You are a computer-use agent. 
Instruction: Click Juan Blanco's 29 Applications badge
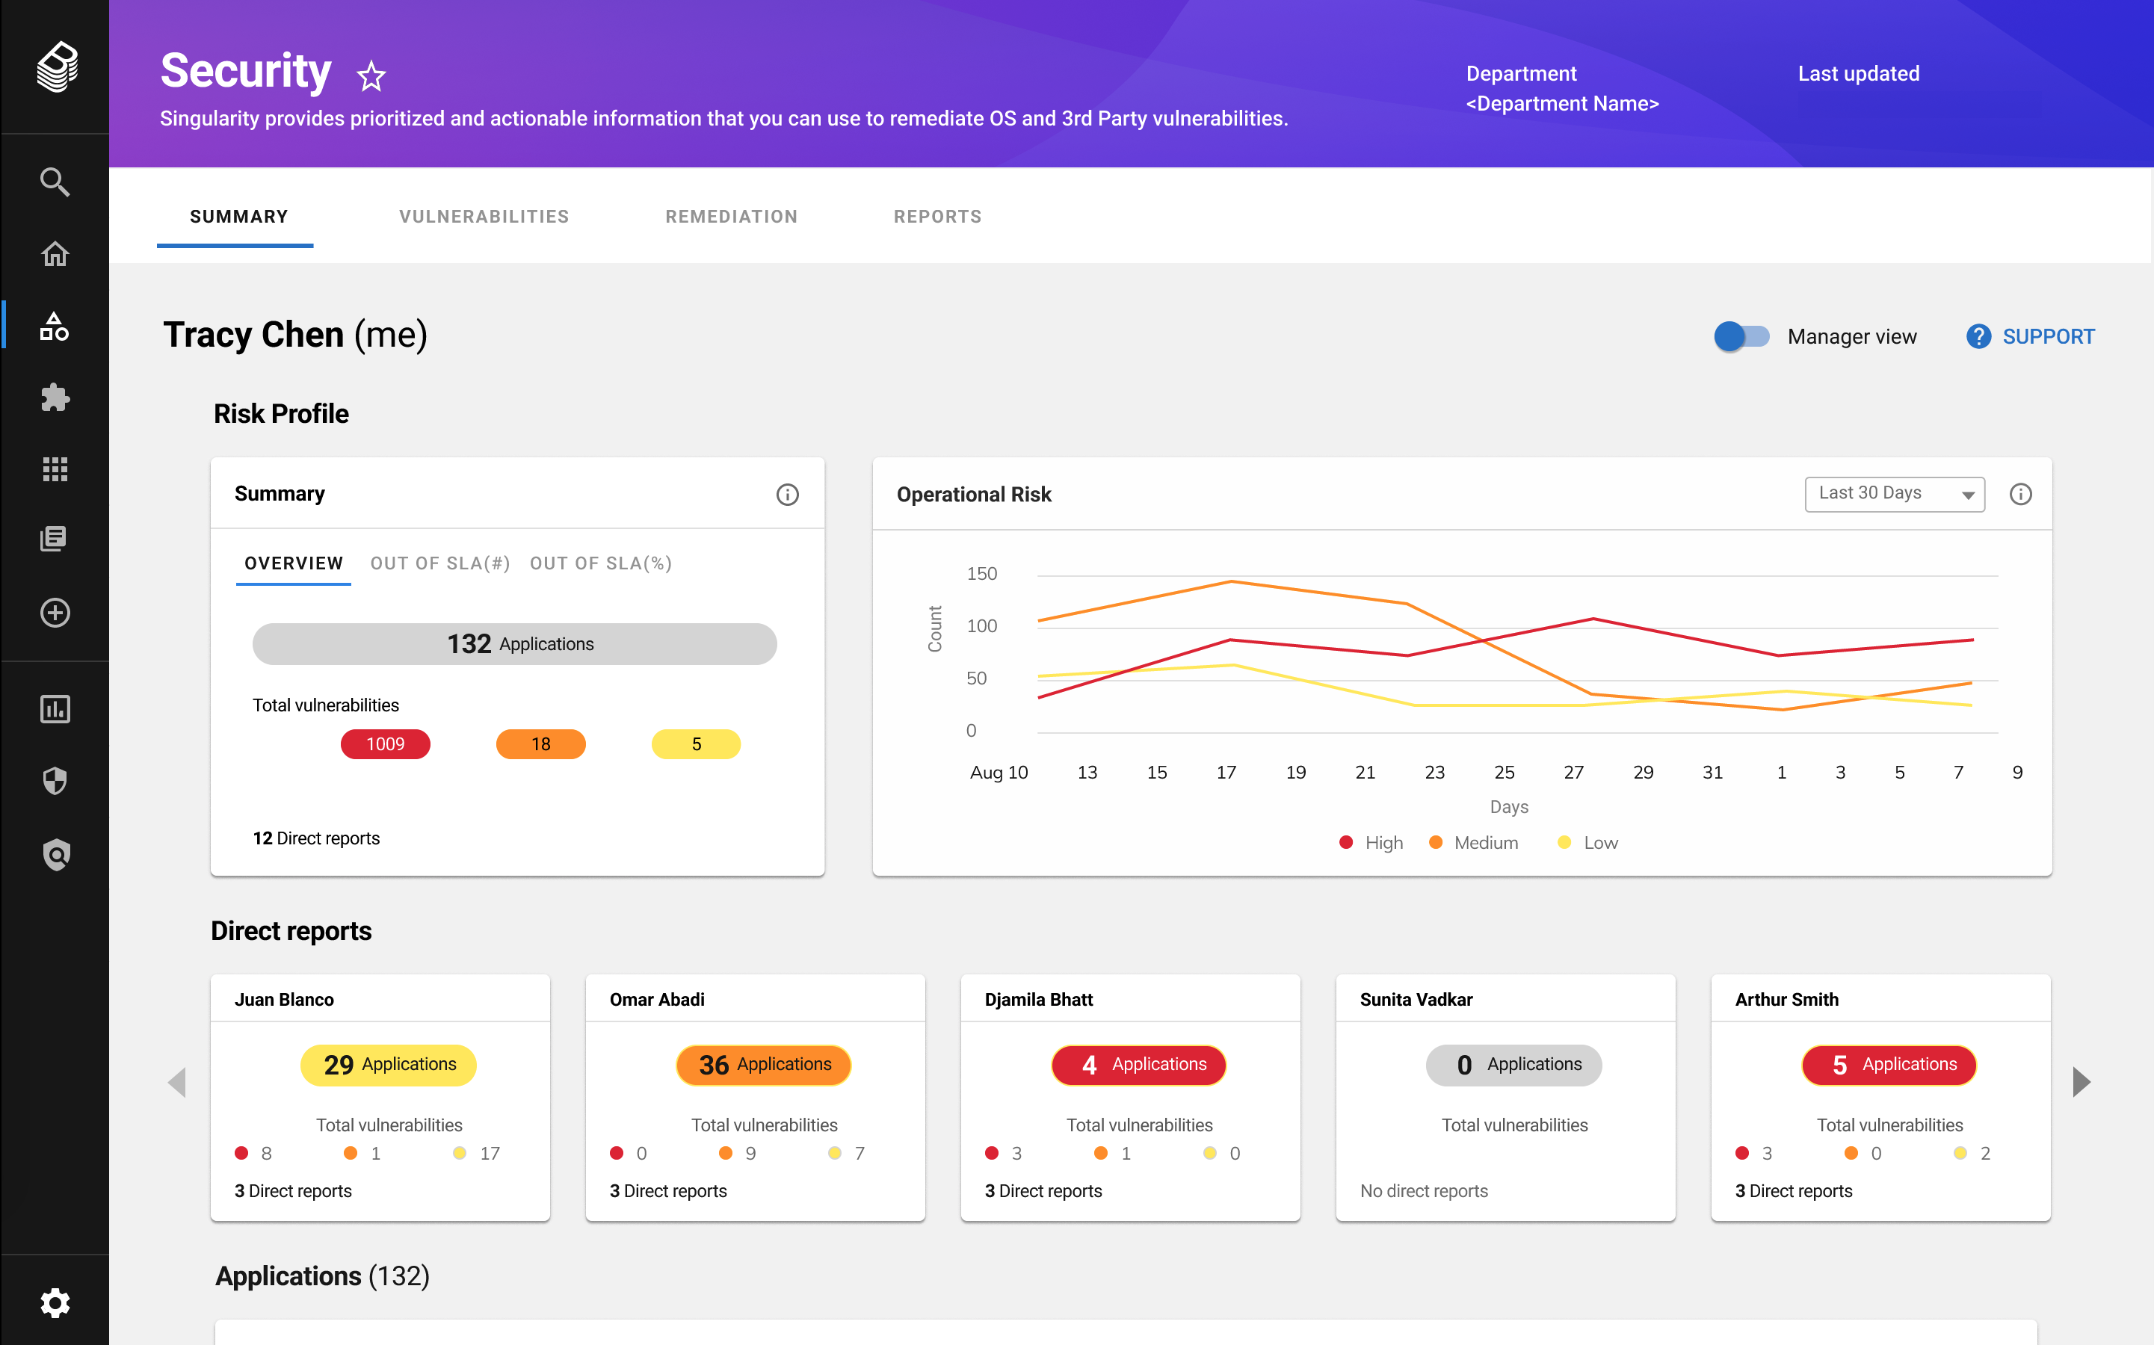pos(389,1065)
